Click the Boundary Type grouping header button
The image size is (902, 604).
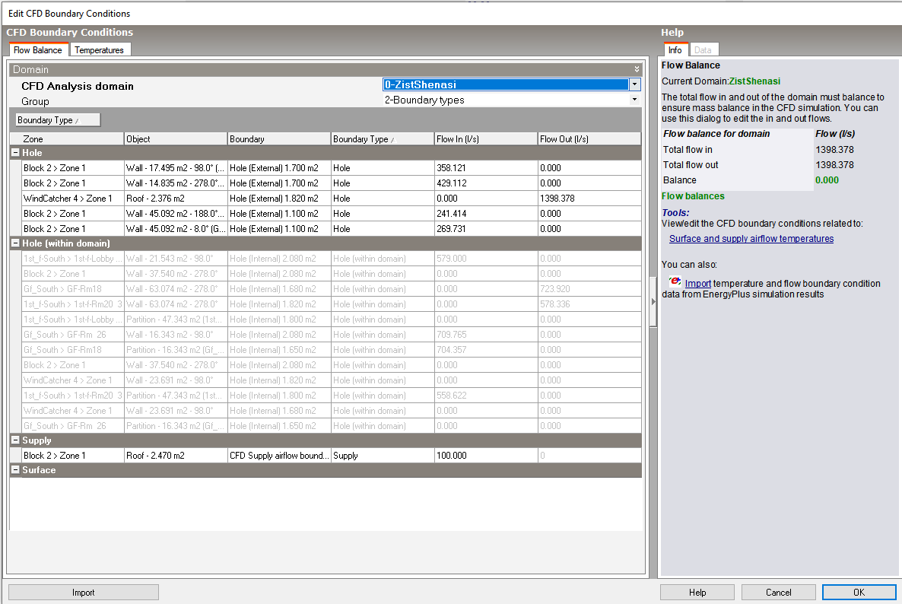tap(58, 120)
